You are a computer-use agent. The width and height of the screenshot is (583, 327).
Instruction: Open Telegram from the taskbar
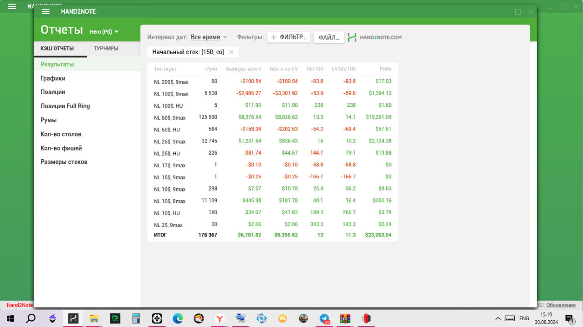(x=324, y=318)
